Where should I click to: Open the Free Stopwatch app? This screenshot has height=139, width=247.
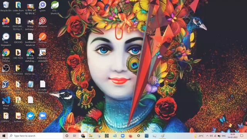6,39
